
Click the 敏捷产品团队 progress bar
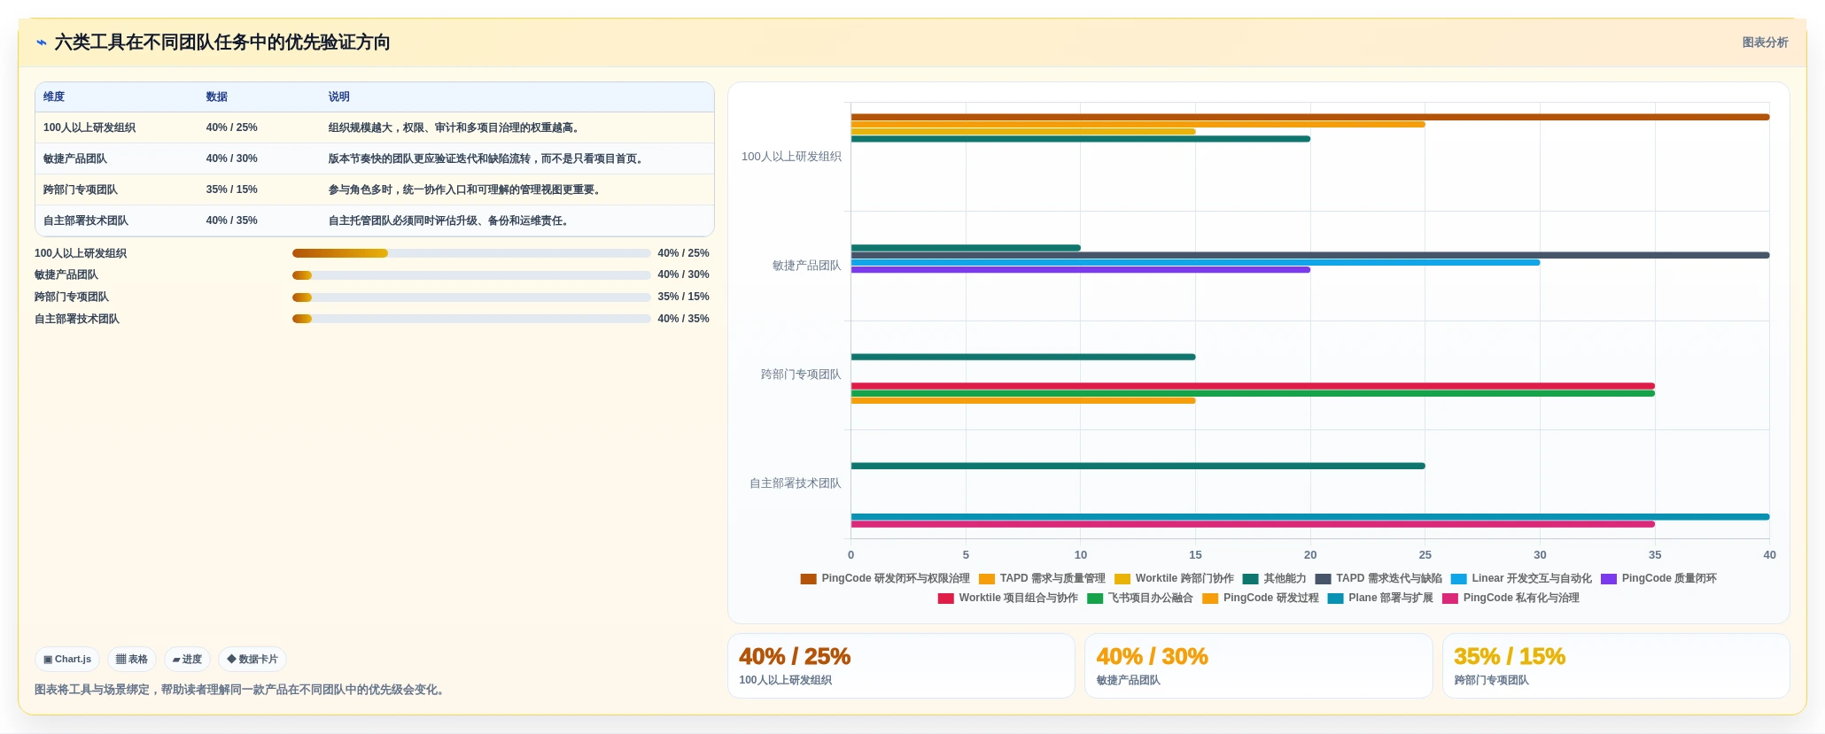pyautogui.click(x=471, y=275)
